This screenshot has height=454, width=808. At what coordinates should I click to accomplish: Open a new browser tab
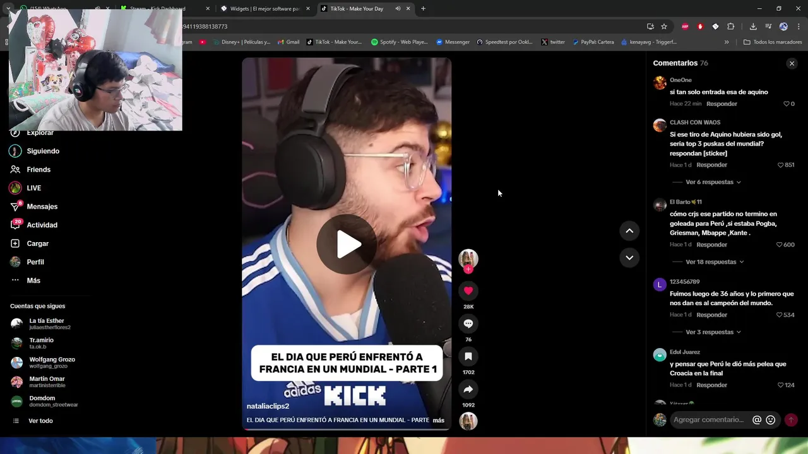pyautogui.click(x=423, y=9)
